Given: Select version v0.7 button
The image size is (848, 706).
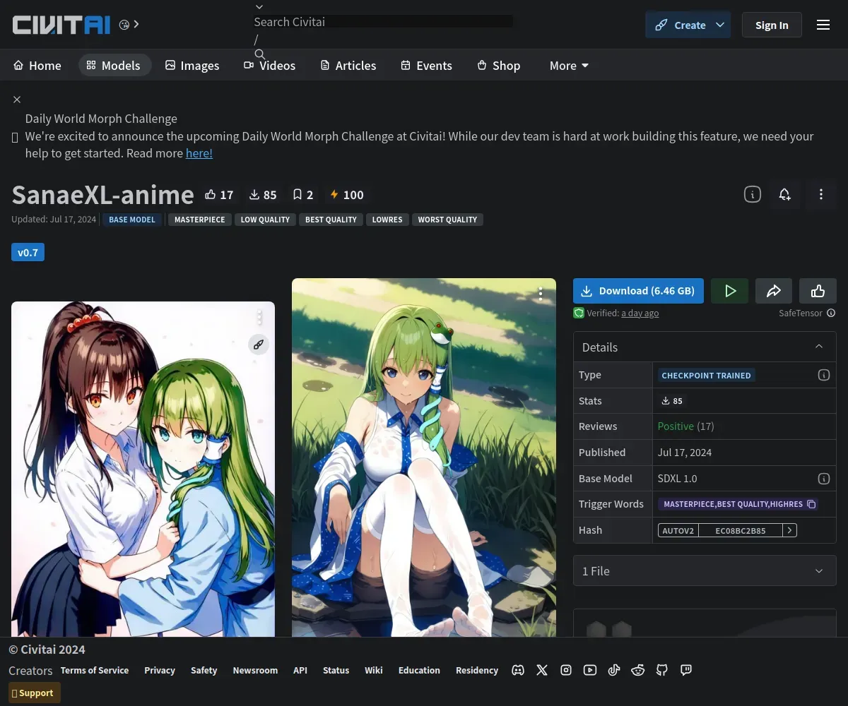Looking at the screenshot, I should 28,252.
